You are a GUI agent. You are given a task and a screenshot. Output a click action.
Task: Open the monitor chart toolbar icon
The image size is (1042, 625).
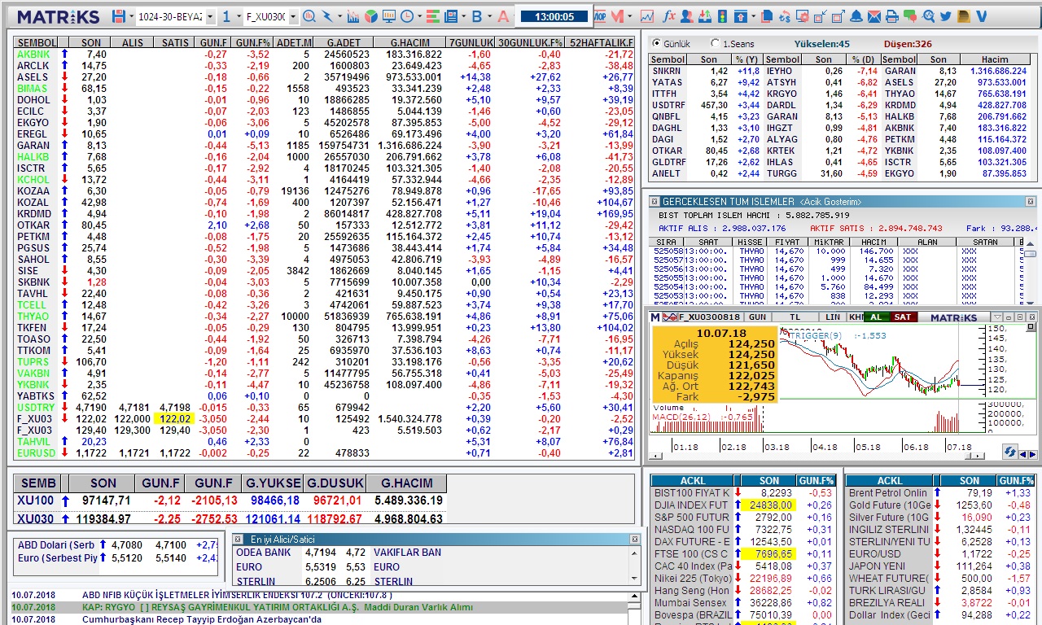(x=388, y=16)
